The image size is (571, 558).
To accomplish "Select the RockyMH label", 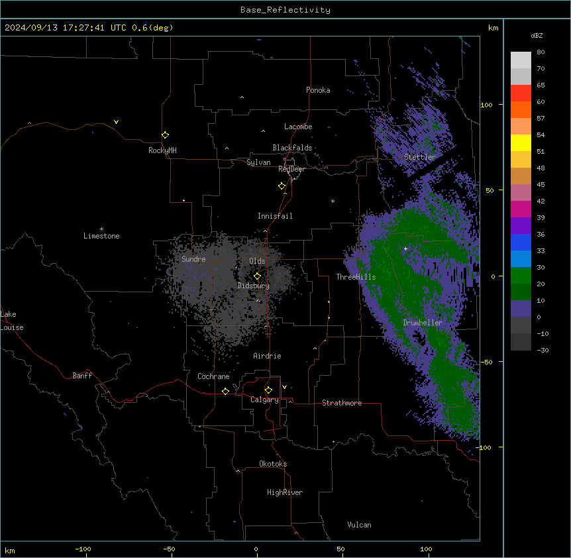I will [x=162, y=150].
